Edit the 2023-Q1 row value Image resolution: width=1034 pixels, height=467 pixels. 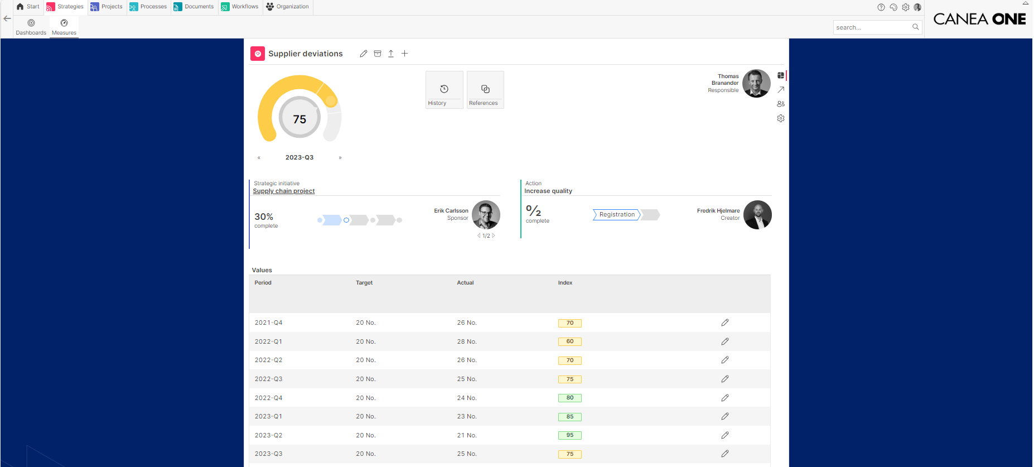coord(725,416)
